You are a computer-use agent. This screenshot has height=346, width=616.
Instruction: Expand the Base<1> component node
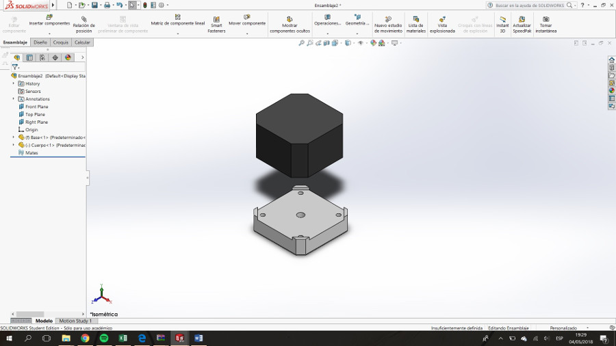point(14,137)
